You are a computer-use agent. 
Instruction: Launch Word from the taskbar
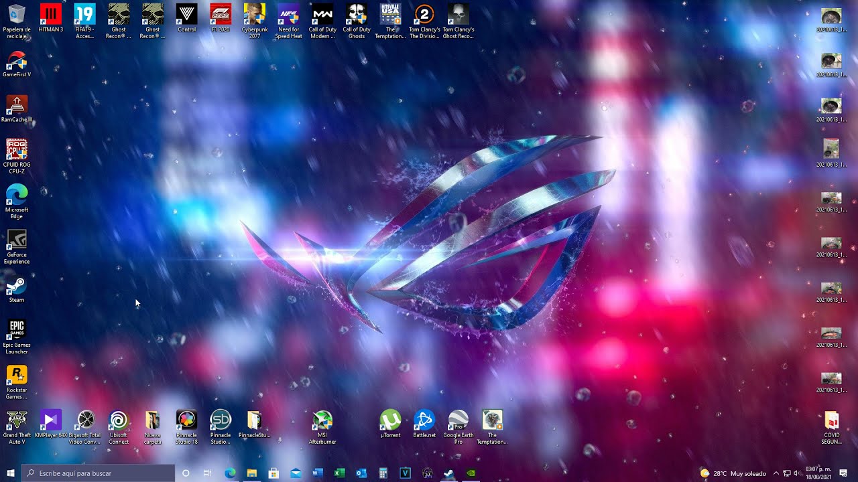(318, 473)
